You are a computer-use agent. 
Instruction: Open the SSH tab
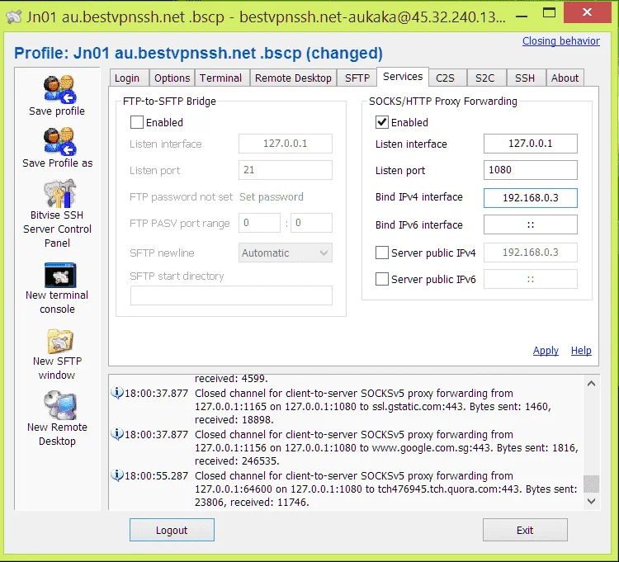point(525,78)
